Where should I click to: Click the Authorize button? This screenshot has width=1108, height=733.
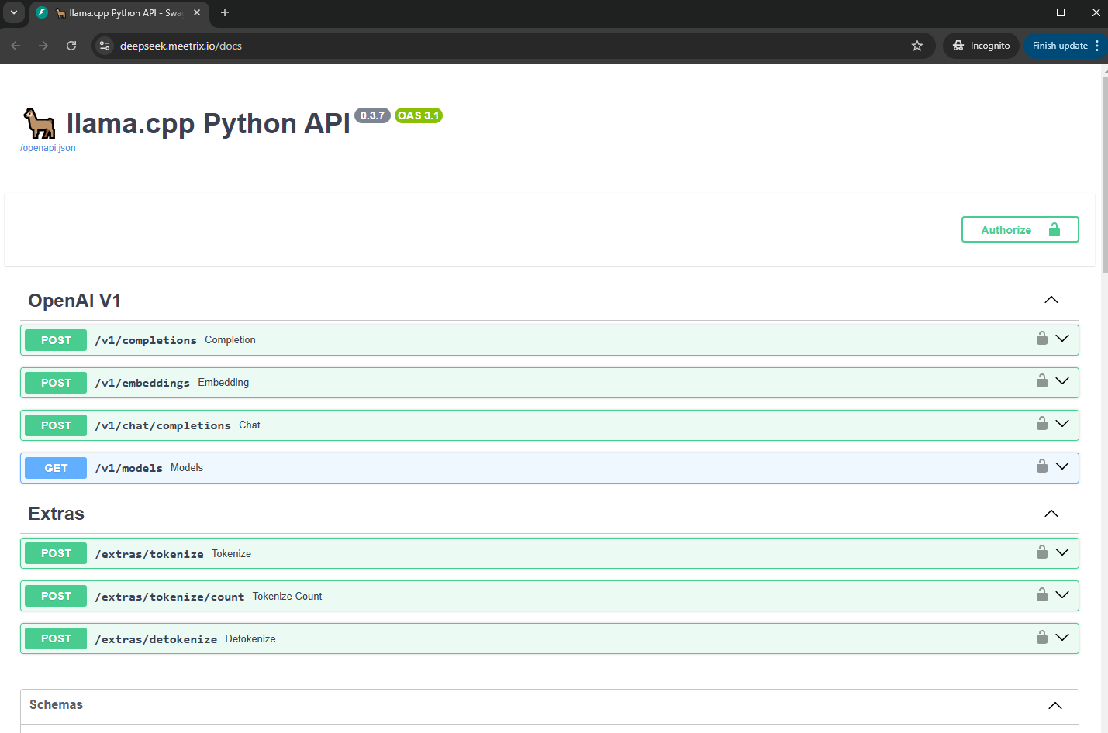pyautogui.click(x=1020, y=229)
